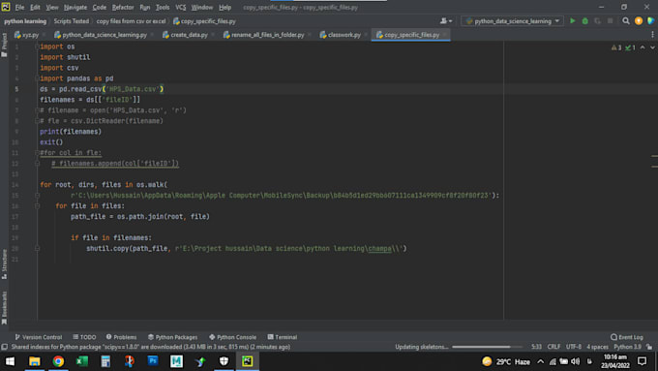Image resolution: width=658 pixels, height=371 pixels.
Task: Open File Explorer from taskbar
Action: (35, 361)
